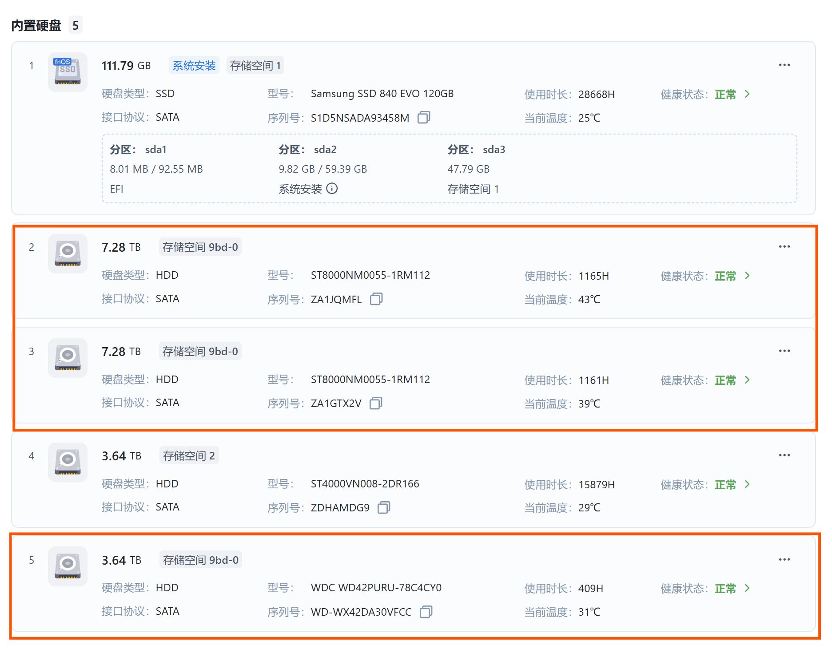View health status of WDC disk 5
The width and height of the screenshot is (832, 653).
(x=747, y=588)
